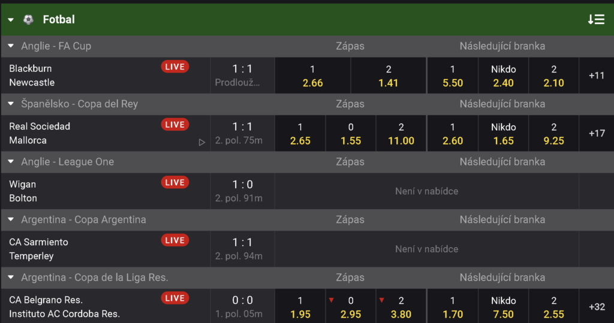This screenshot has height=323, width=614.
Task: Click the LIVE badge on Wigan vs Bolton
Action: point(175,182)
